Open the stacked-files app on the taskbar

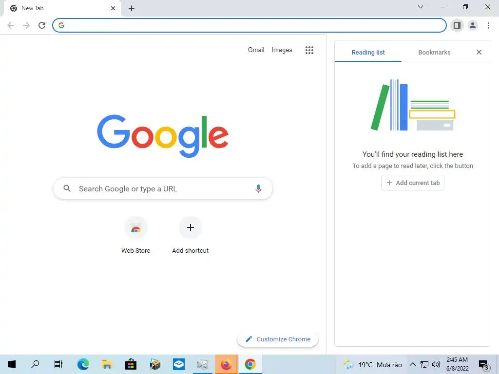tap(155, 364)
